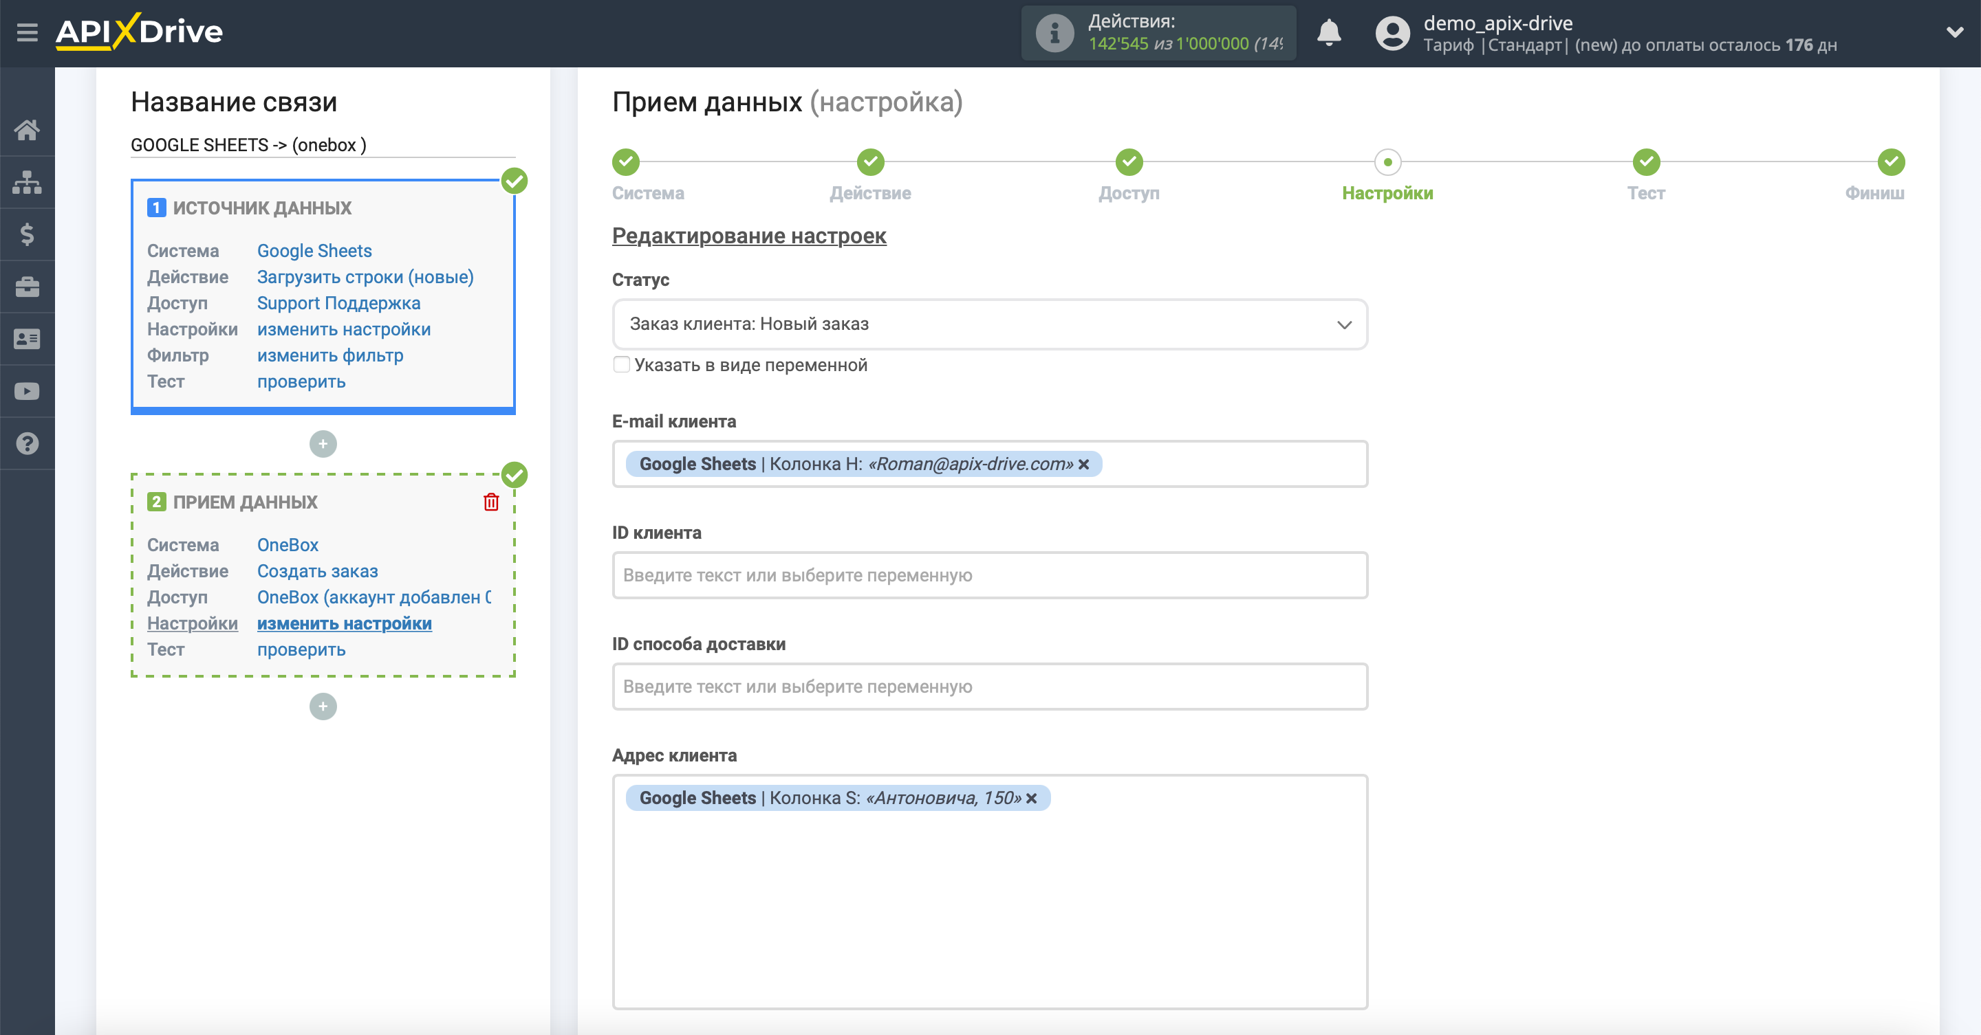Expand the account menu chevron
This screenshot has width=1981, height=1035.
click(1954, 32)
